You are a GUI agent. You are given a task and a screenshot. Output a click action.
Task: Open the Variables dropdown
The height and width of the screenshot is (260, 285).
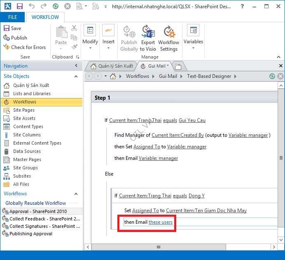pos(193,38)
